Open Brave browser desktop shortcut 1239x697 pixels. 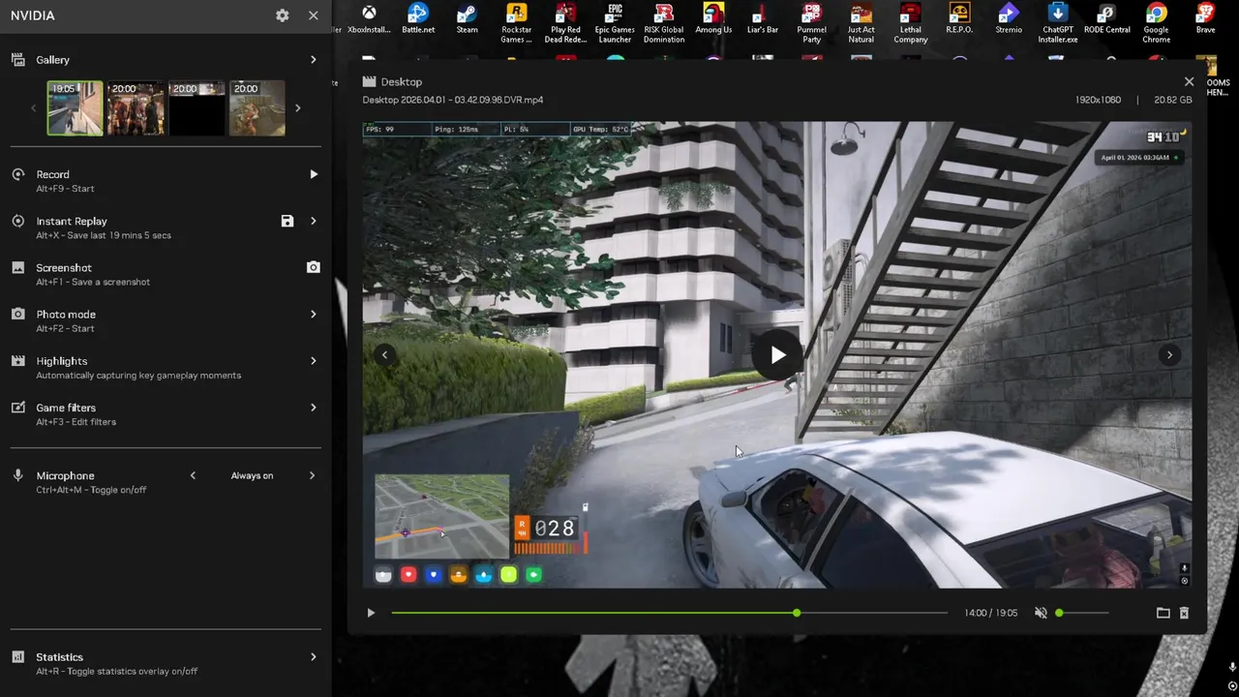1205,19
